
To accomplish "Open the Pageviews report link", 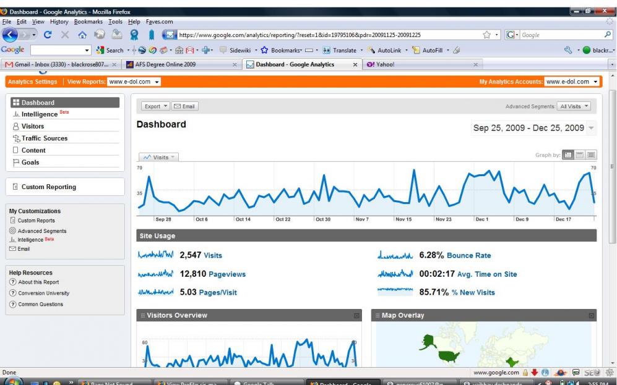I will click(x=227, y=274).
